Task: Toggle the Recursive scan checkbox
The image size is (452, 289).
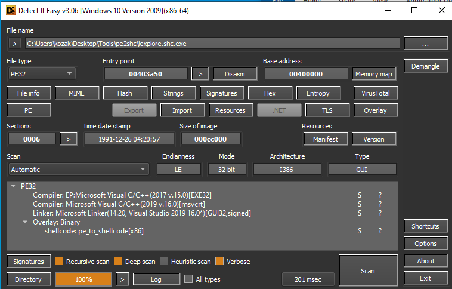Action: [59, 262]
